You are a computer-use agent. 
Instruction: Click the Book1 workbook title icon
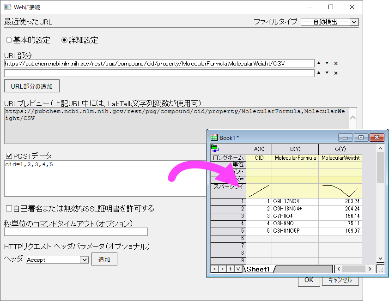click(x=214, y=138)
